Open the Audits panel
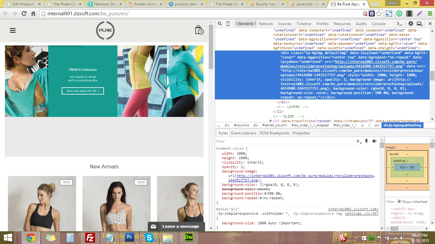This screenshot has width=435, height=244. point(361,24)
